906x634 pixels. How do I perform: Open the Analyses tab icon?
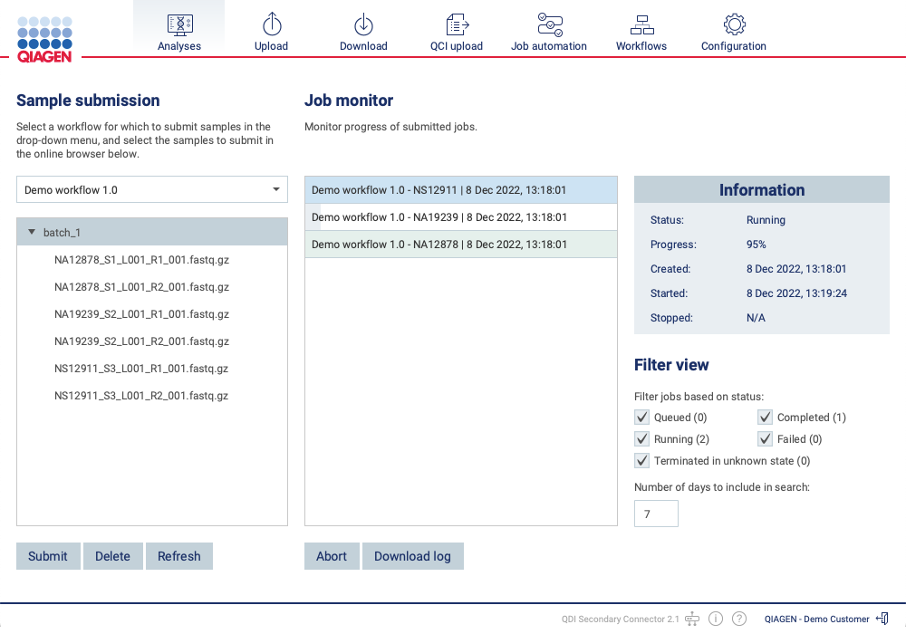coord(178,24)
